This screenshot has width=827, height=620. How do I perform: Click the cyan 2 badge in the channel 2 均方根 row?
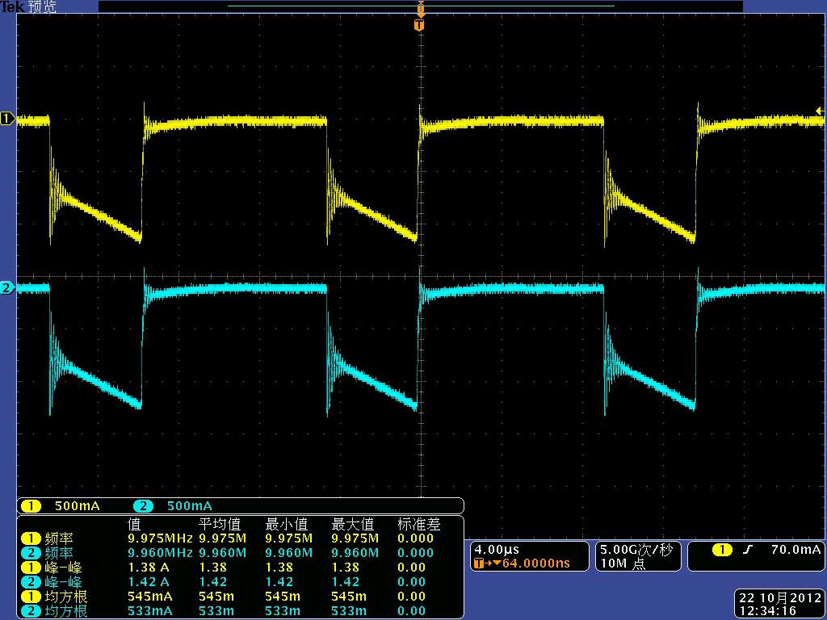point(31,611)
